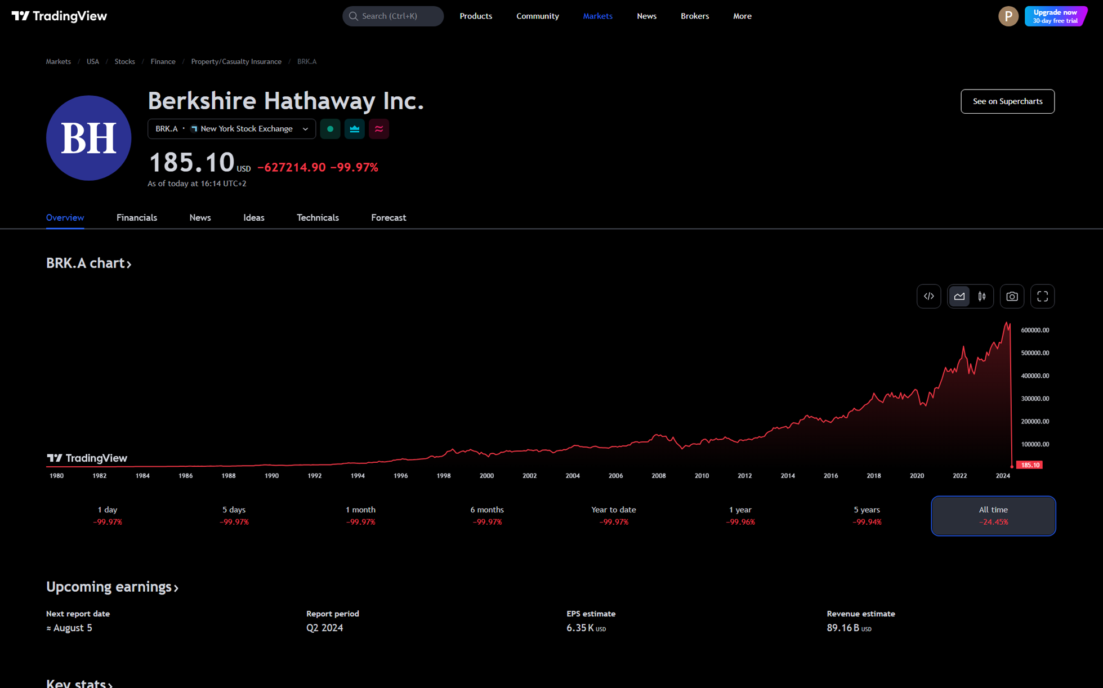Select the 6 months range

(487, 516)
